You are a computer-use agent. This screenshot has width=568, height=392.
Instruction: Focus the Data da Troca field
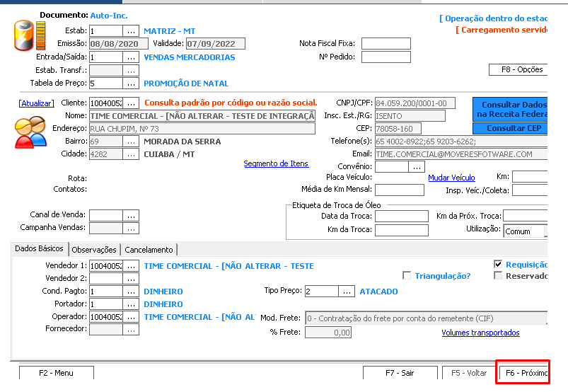pos(402,217)
